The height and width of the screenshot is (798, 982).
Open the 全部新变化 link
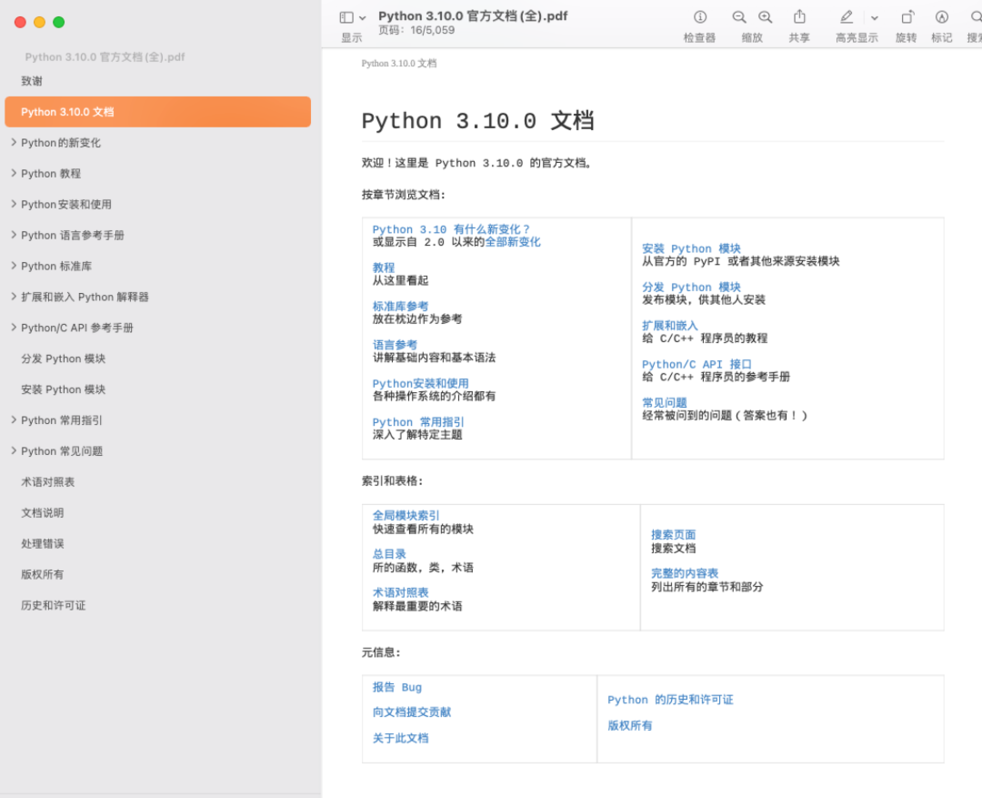pos(513,242)
